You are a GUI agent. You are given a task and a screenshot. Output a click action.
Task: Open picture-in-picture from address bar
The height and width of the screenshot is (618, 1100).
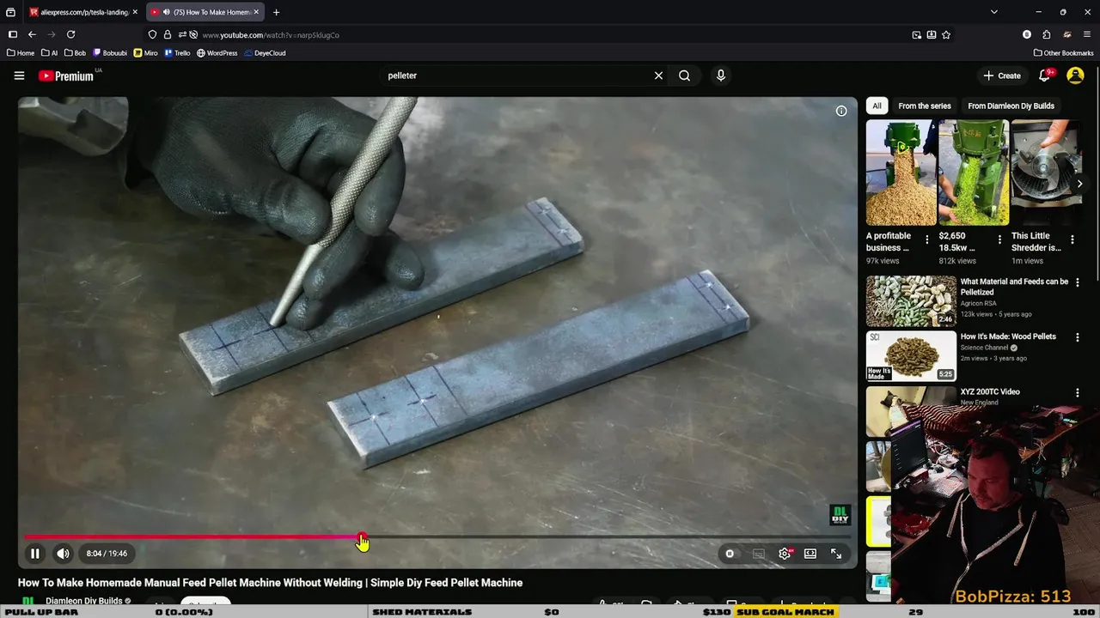click(x=917, y=34)
